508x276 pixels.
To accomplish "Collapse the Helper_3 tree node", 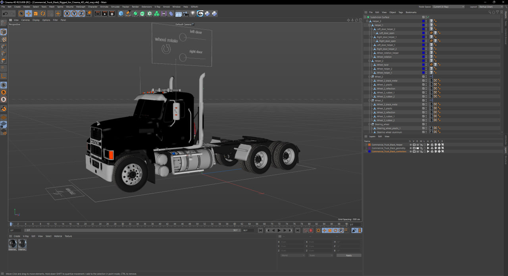I will tap(368, 21).
